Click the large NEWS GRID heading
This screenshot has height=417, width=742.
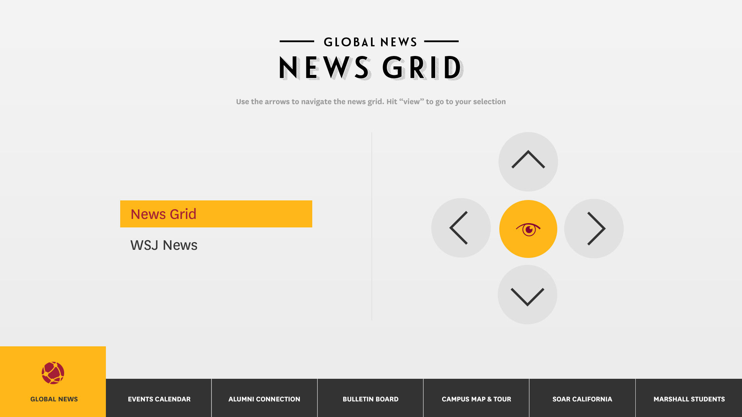pyautogui.click(x=371, y=68)
